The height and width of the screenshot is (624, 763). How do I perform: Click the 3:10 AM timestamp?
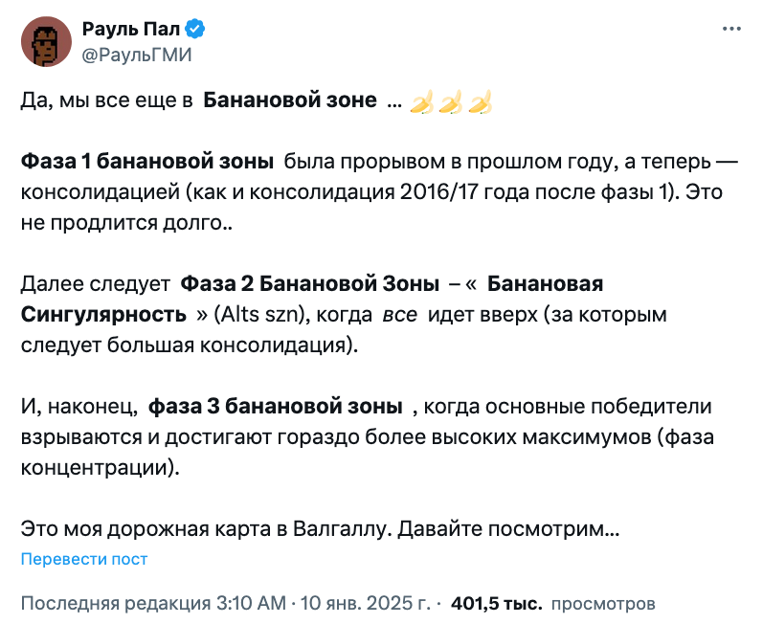coord(251,604)
